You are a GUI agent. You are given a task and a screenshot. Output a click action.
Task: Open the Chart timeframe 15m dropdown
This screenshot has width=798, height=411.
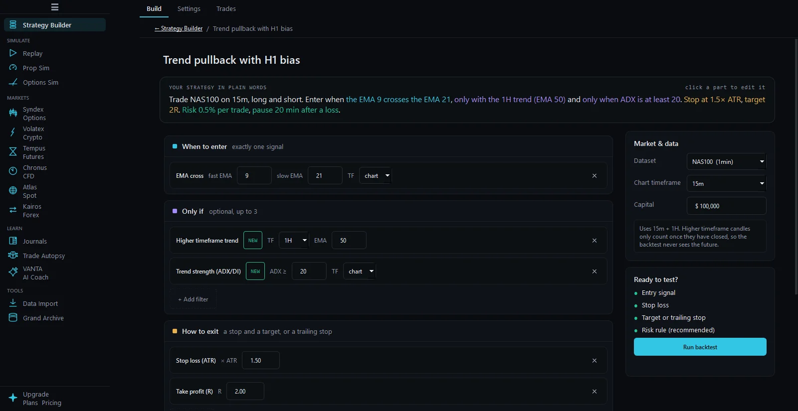click(726, 183)
